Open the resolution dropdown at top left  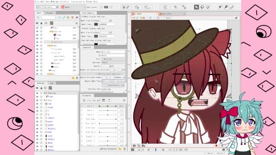(x=57, y=7)
